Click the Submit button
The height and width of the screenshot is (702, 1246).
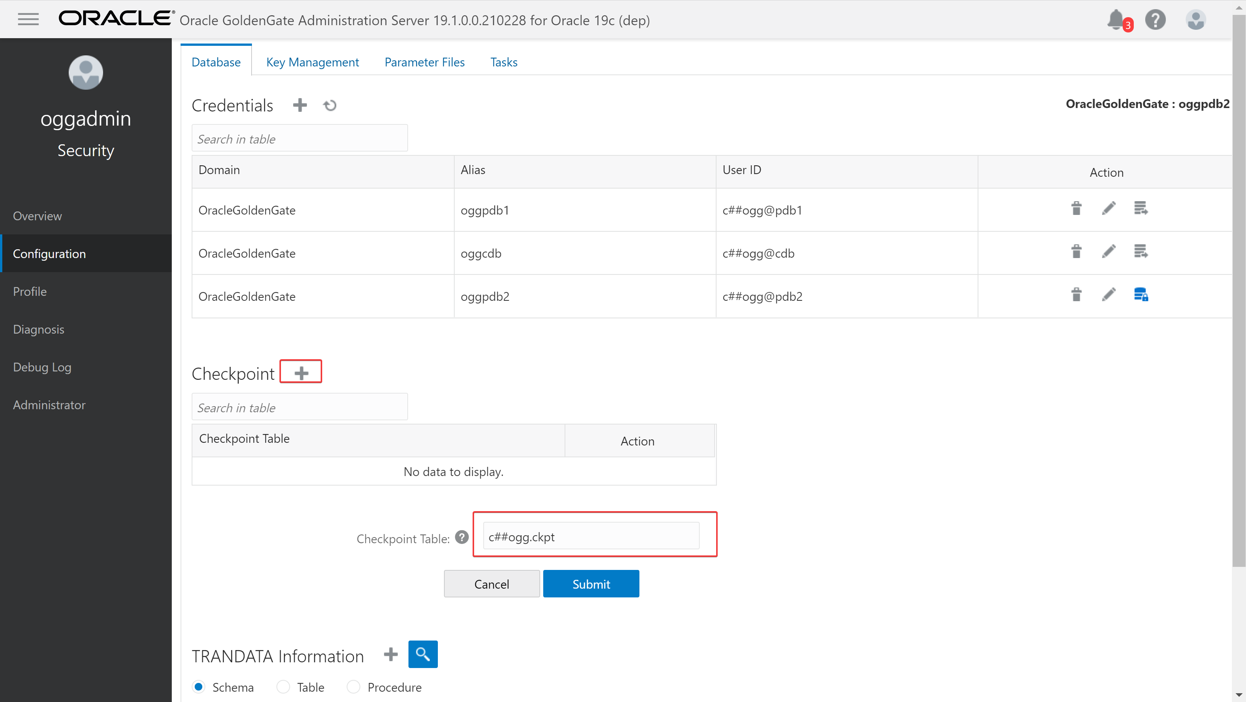coord(591,583)
